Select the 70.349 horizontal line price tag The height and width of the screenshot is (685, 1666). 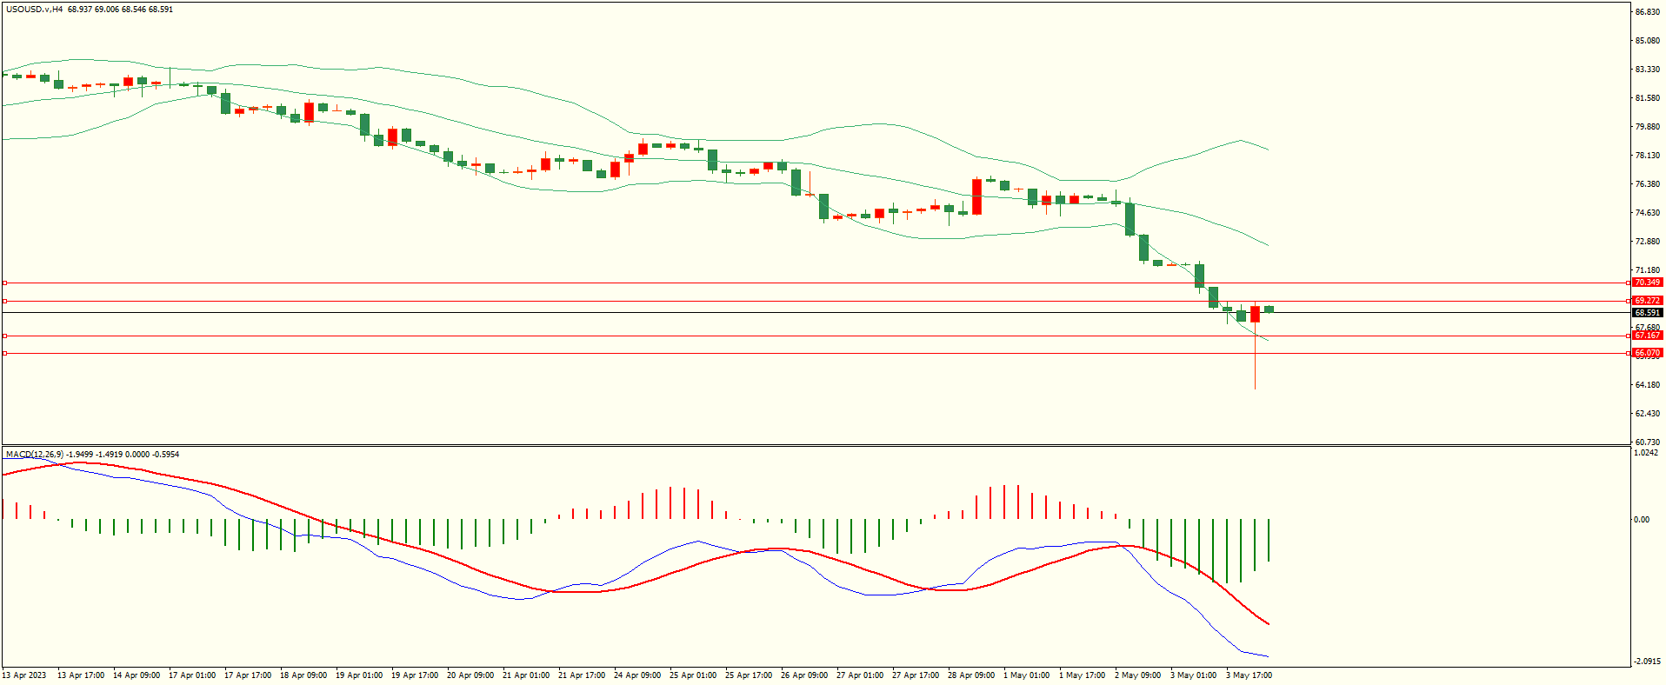[x=1648, y=283]
